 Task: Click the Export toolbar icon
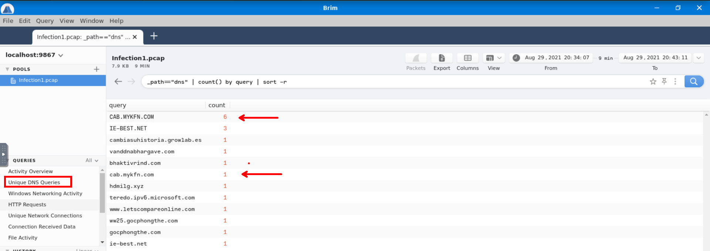click(x=442, y=58)
